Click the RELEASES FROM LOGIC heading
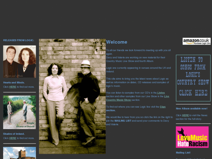The height and width of the screenshot is (159, 212). coord(19,40)
